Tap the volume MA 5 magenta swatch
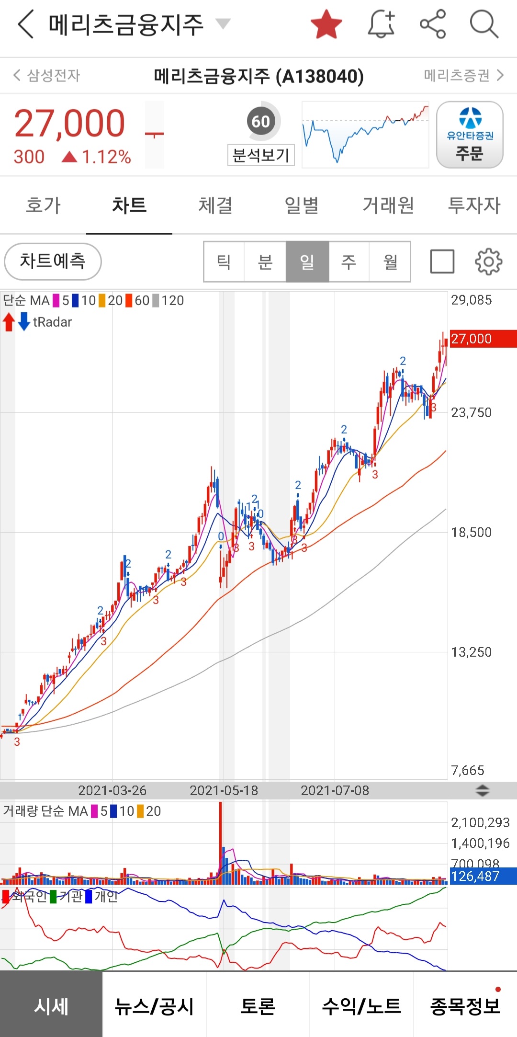Screen dimensions: 517x1037 [94, 811]
